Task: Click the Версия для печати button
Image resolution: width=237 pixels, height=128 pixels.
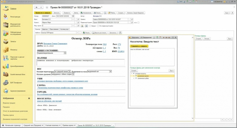Action: [100, 33]
